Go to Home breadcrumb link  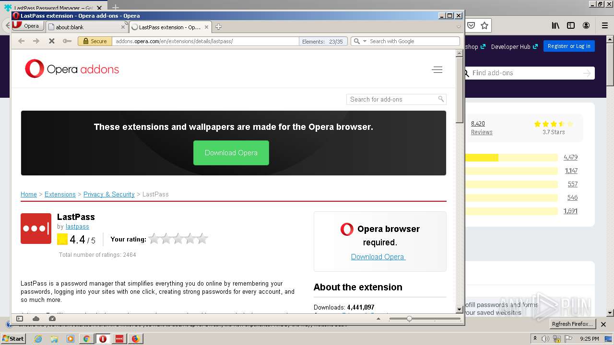29,194
